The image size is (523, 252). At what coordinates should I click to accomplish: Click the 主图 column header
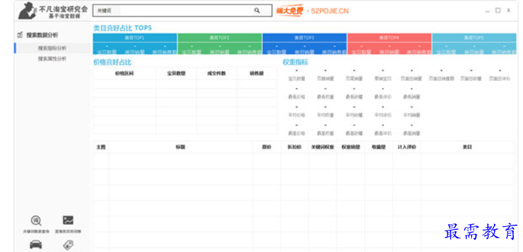tap(101, 147)
